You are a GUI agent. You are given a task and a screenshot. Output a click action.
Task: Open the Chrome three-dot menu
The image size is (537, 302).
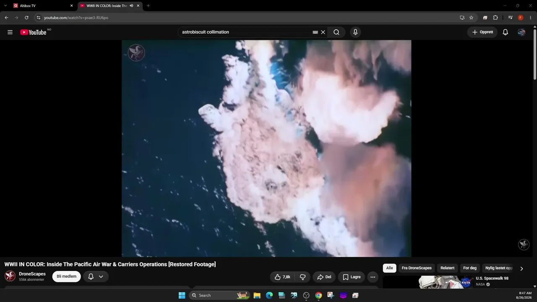pos(531,18)
